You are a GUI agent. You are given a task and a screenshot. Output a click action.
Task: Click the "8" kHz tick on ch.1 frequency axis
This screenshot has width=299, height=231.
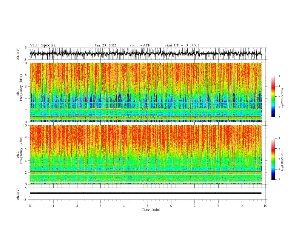pyautogui.click(x=26, y=75)
